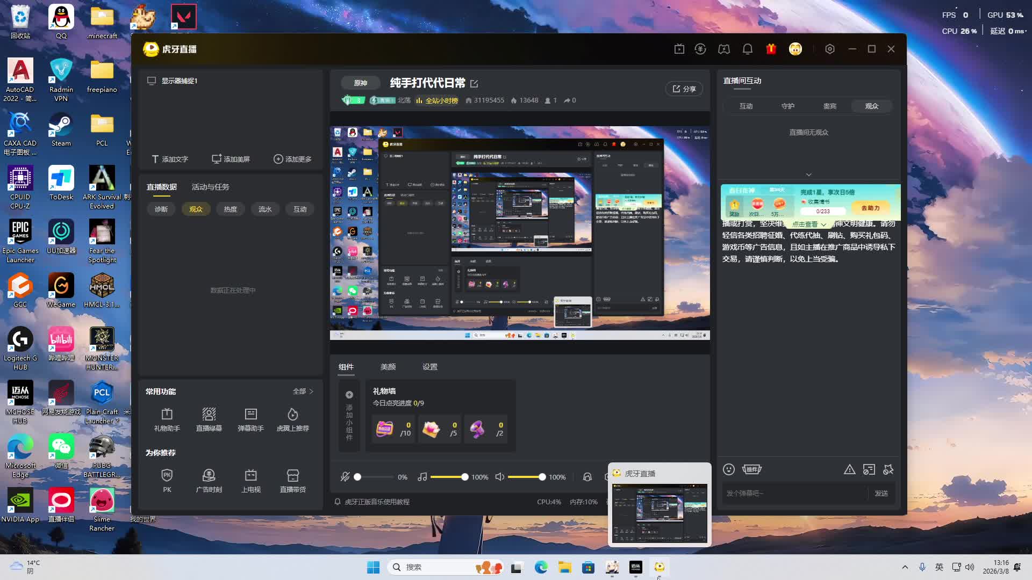Mute the speaker volume icon

pyautogui.click(x=499, y=477)
